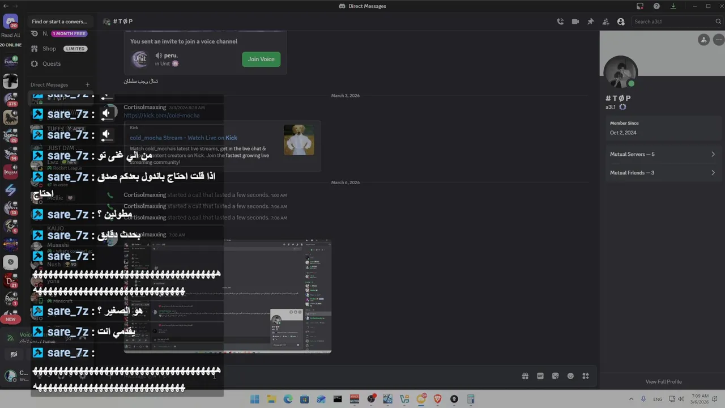Open the kick.com/cold-mocha link
Screen dimensions: 725x408
161,116
